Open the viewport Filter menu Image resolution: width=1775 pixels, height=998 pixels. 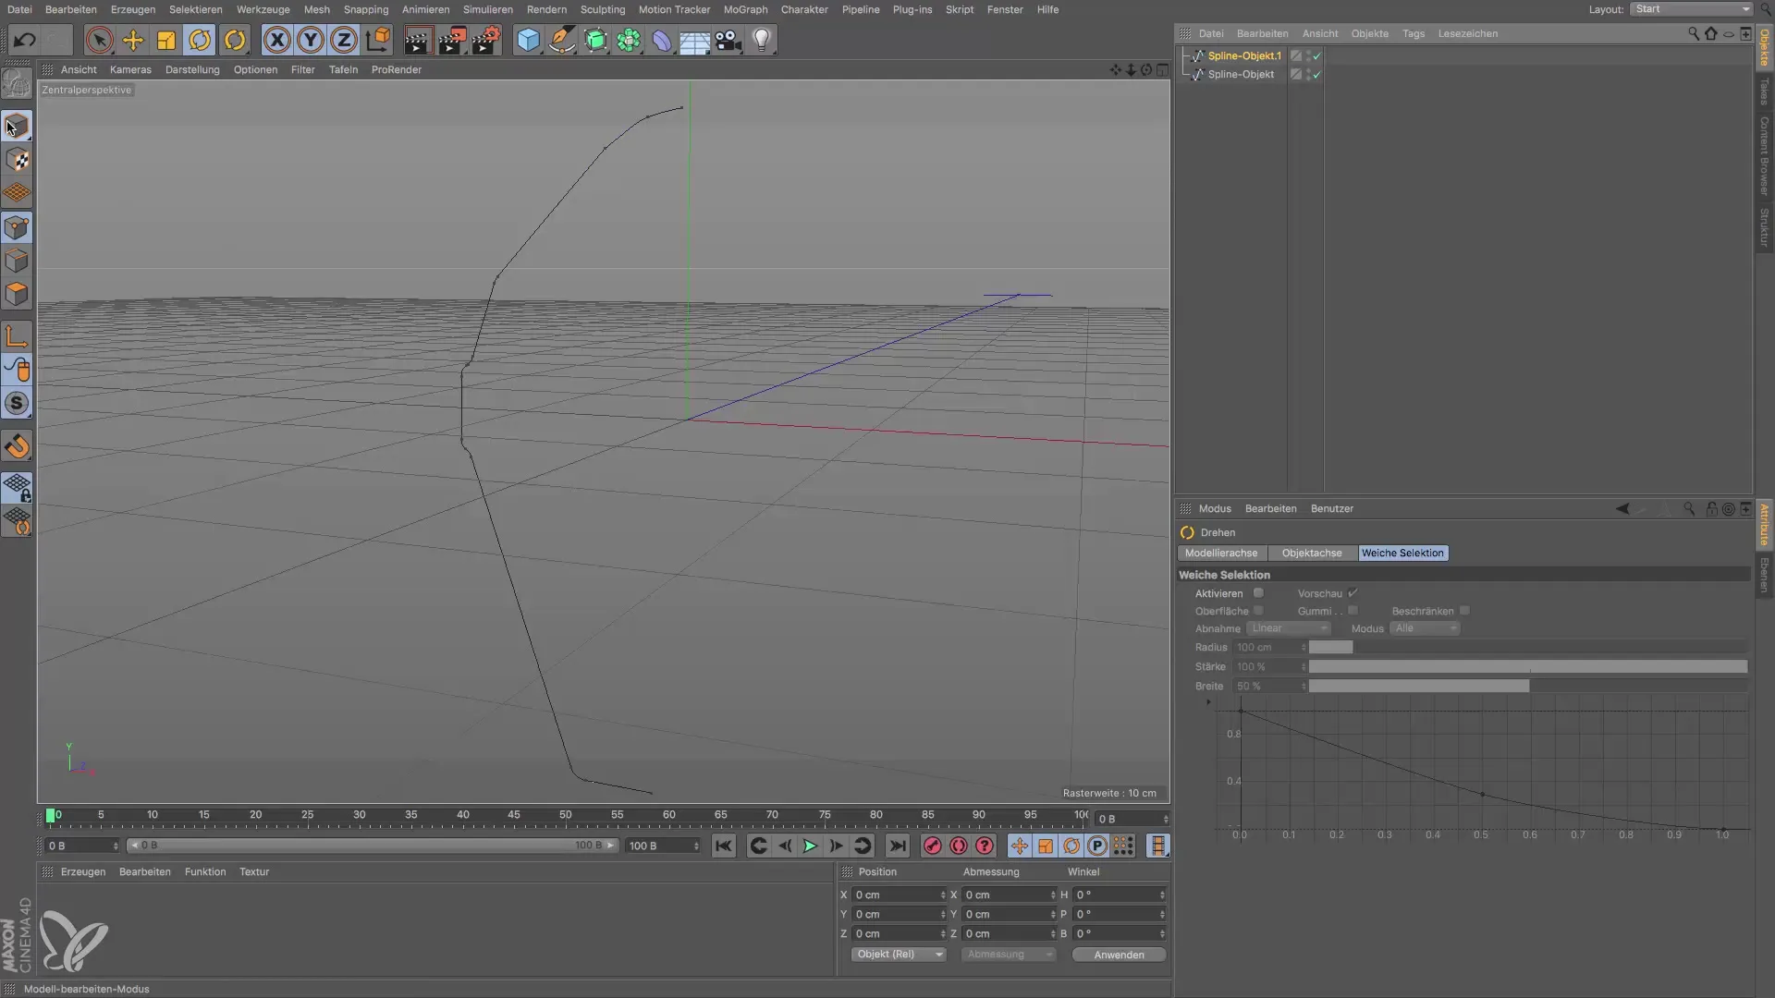[302, 69]
